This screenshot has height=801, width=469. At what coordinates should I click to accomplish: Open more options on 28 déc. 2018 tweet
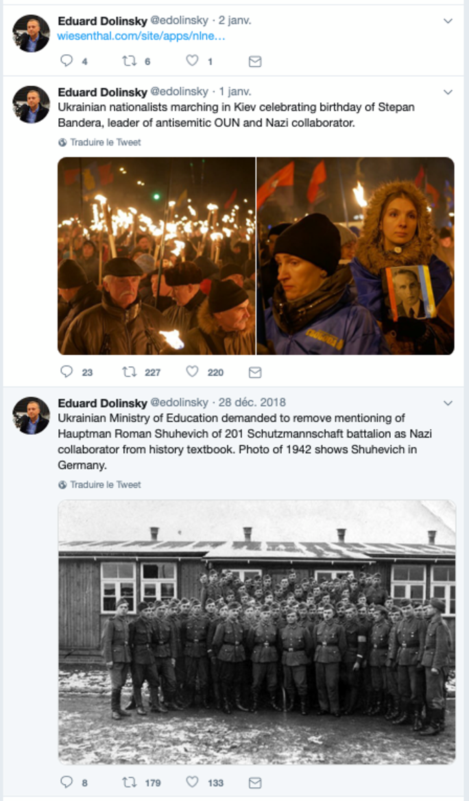point(448,403)
